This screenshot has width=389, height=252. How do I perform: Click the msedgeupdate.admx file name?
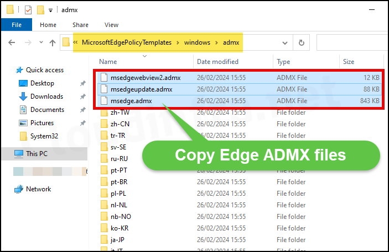142,89
